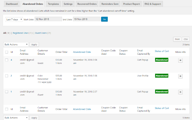Open the Product Report tab
This screenshot has width=192, height=120.
pyautogui.click(x=131, y=4)
